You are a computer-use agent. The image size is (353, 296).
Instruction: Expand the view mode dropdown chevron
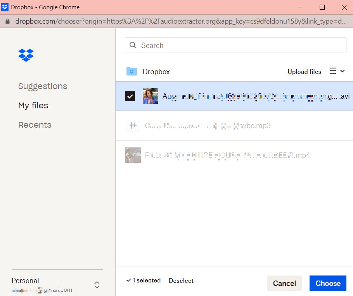(343, 71)
